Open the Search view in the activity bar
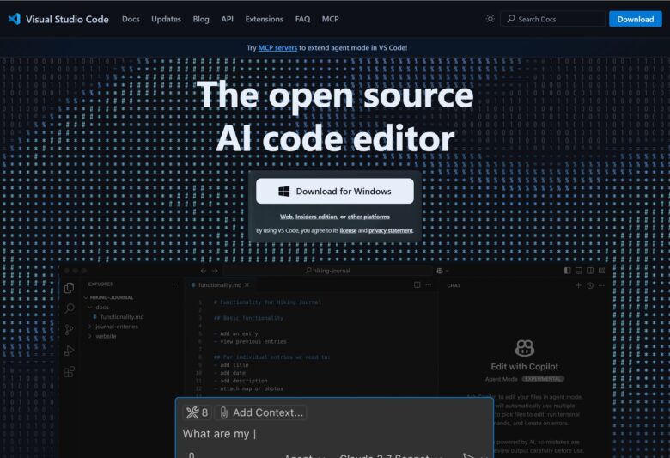The height and width of the screenshot is (458, 670). (70, 308)
